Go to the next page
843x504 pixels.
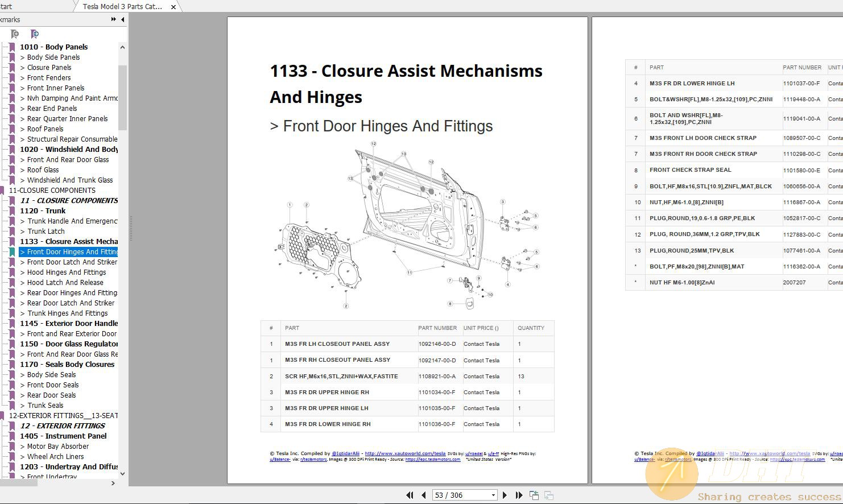pyautogui.click(x=505, y=495)
